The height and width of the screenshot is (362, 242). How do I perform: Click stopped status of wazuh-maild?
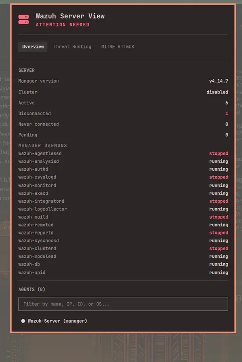pos(219,217)
